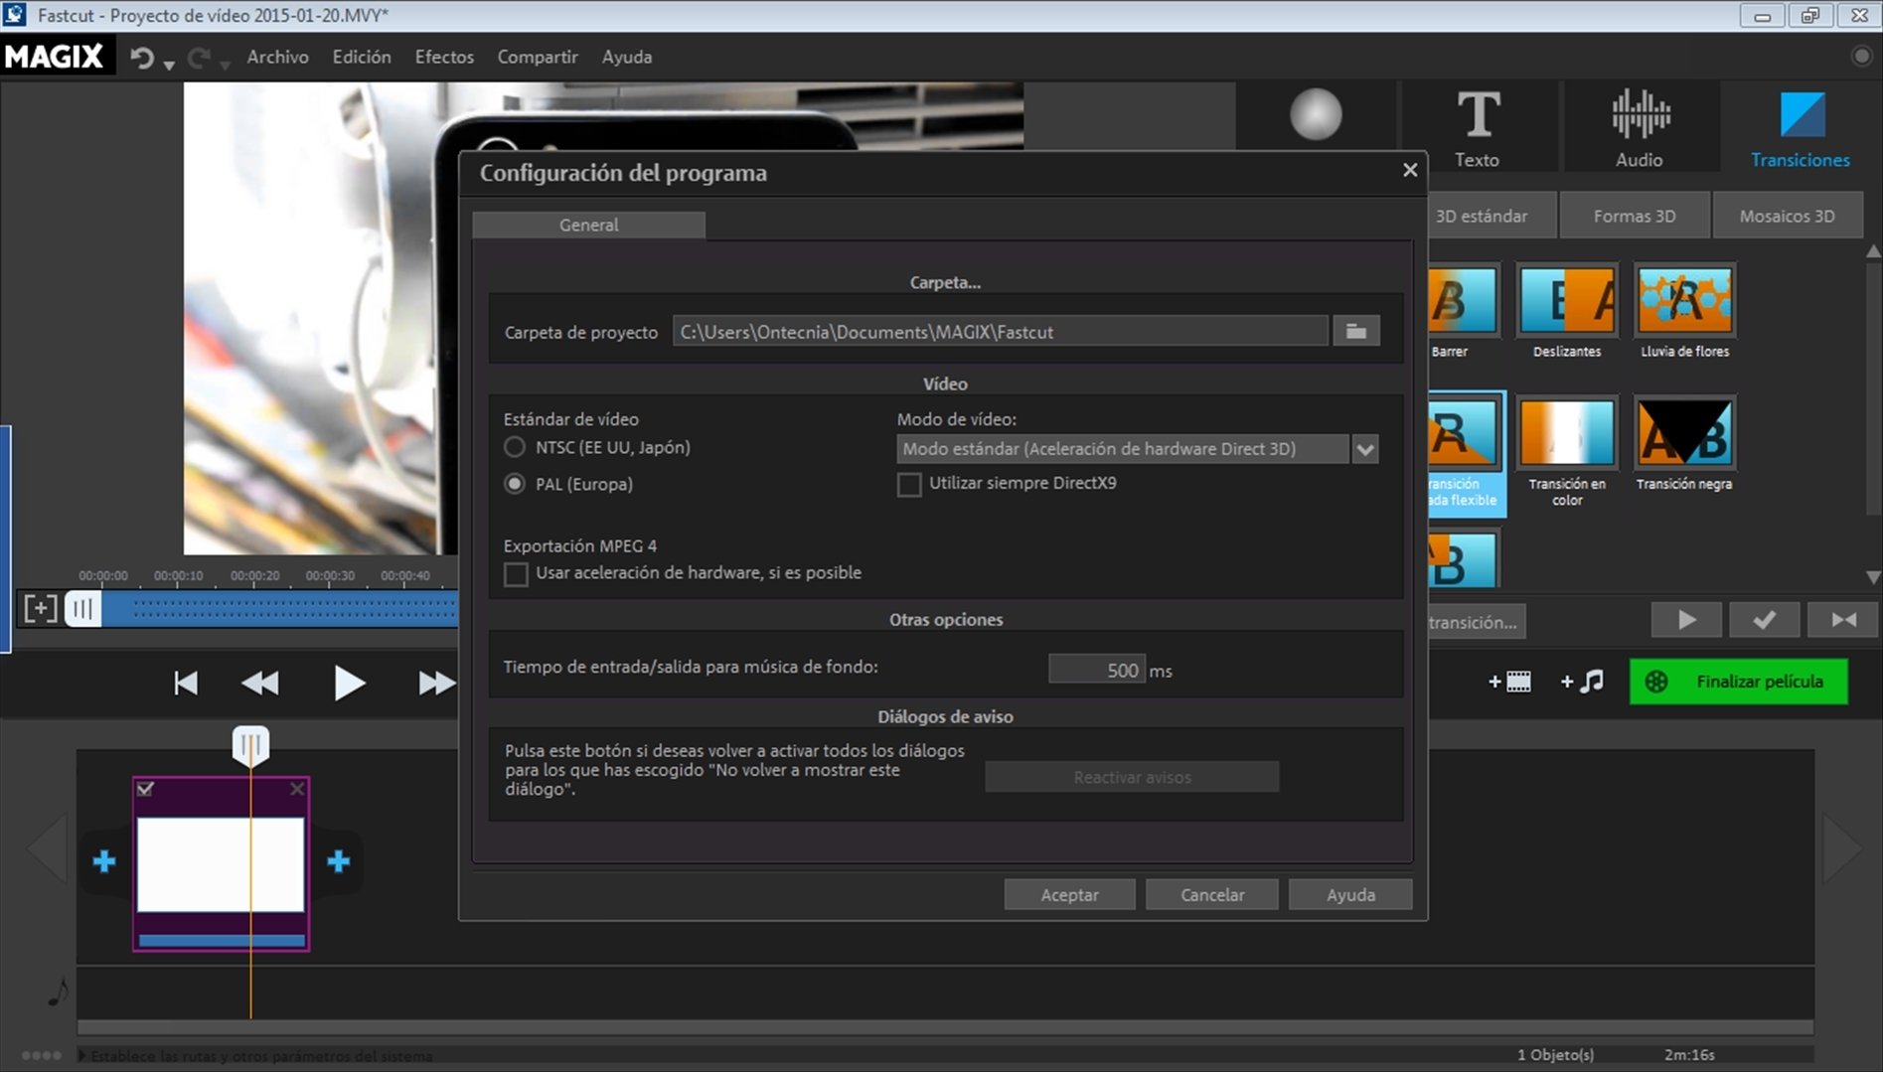Click the storyboard right navigation arrow
1883x1072 pixels.
pos(1841,849)
